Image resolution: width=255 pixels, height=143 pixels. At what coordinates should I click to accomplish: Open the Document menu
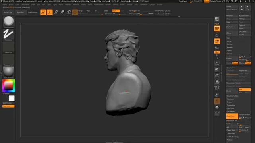point(25,4)
